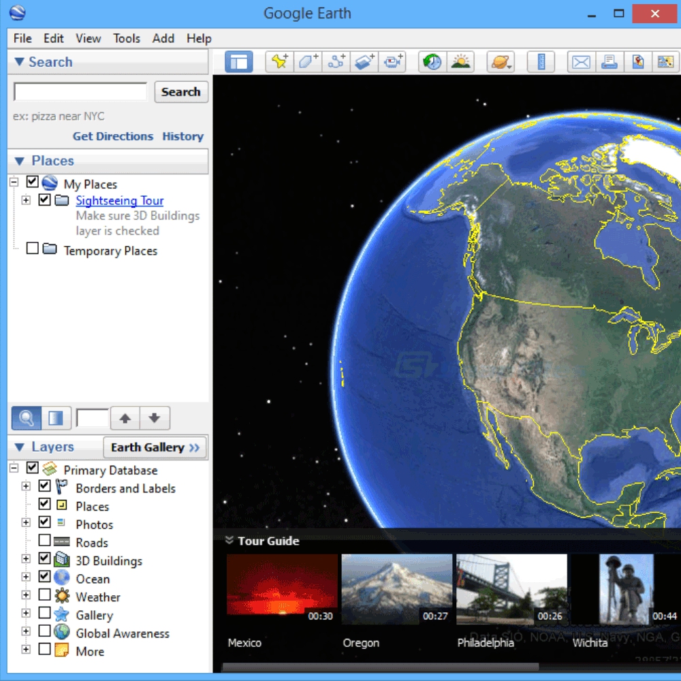Click the panel toggle icon beside the magnifier
Viewport: 681px width, 681px height.
click(56, 418)
